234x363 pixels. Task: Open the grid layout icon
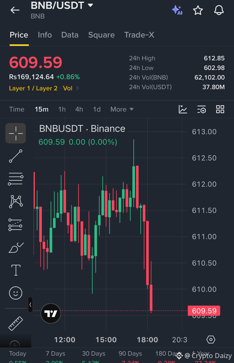[x=220, y=109]
